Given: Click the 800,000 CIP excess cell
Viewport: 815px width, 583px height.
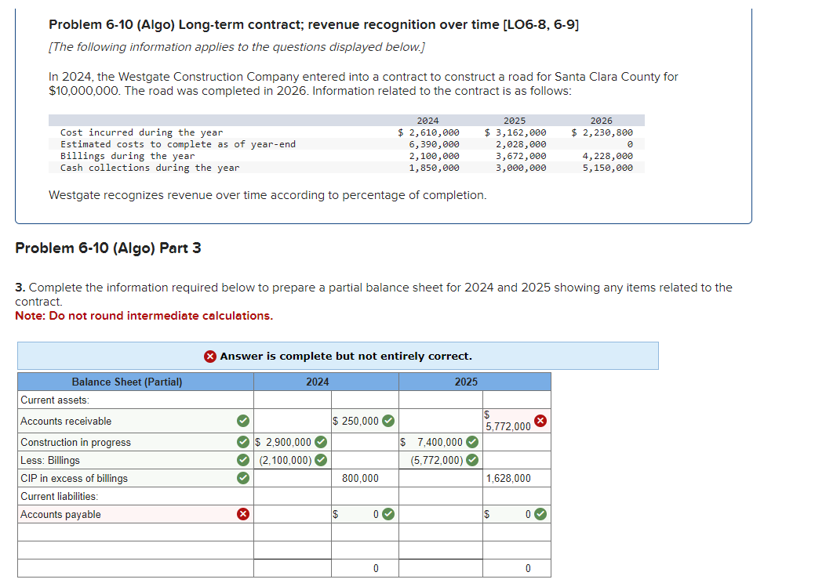Looking at the screenshot, I should (359, 478).
